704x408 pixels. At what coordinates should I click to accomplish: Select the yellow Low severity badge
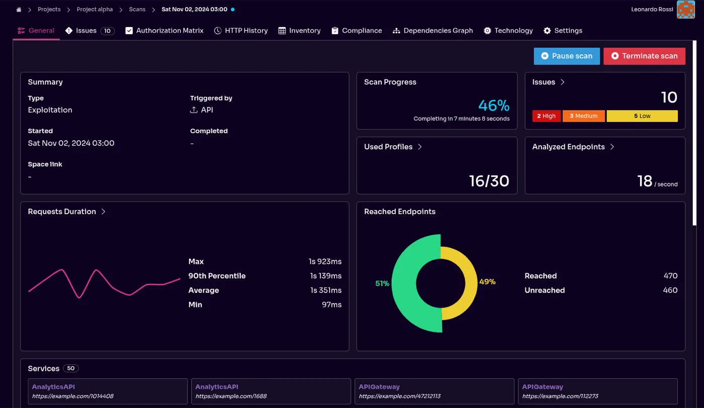642,116
